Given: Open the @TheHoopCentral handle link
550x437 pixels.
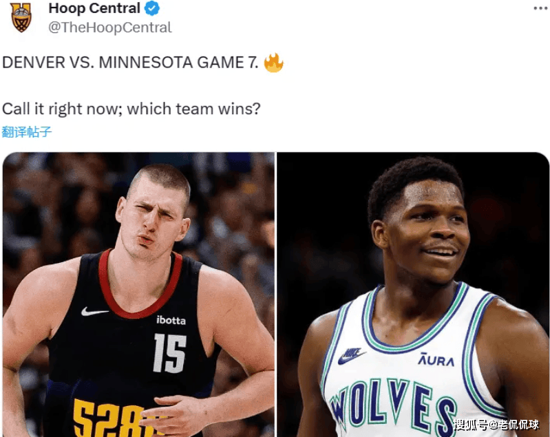Looking at the screenshot, I should point(109,28).
